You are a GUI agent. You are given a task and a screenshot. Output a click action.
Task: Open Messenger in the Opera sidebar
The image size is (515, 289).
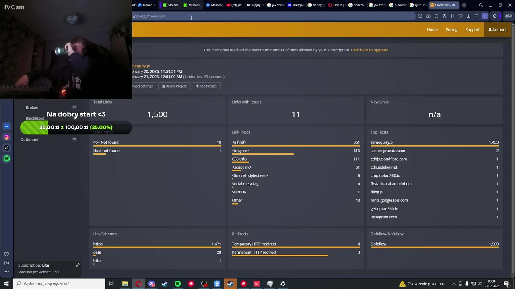coord(6,126)
